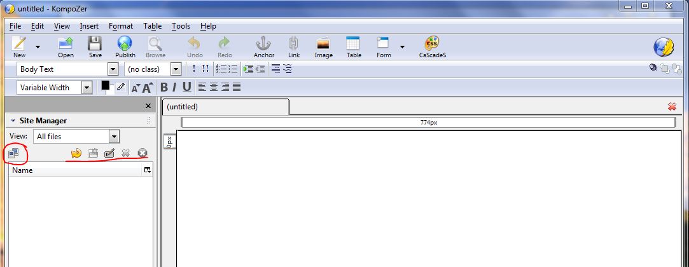Insert a named Anchor
This screenshot has height=267, width=689.
pyautogui.click(x=263, y=47)
